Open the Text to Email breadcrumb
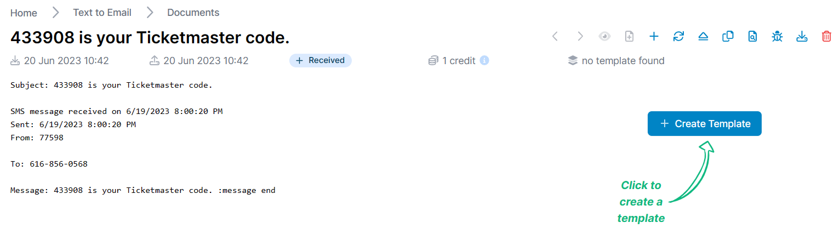 point(102,13)
